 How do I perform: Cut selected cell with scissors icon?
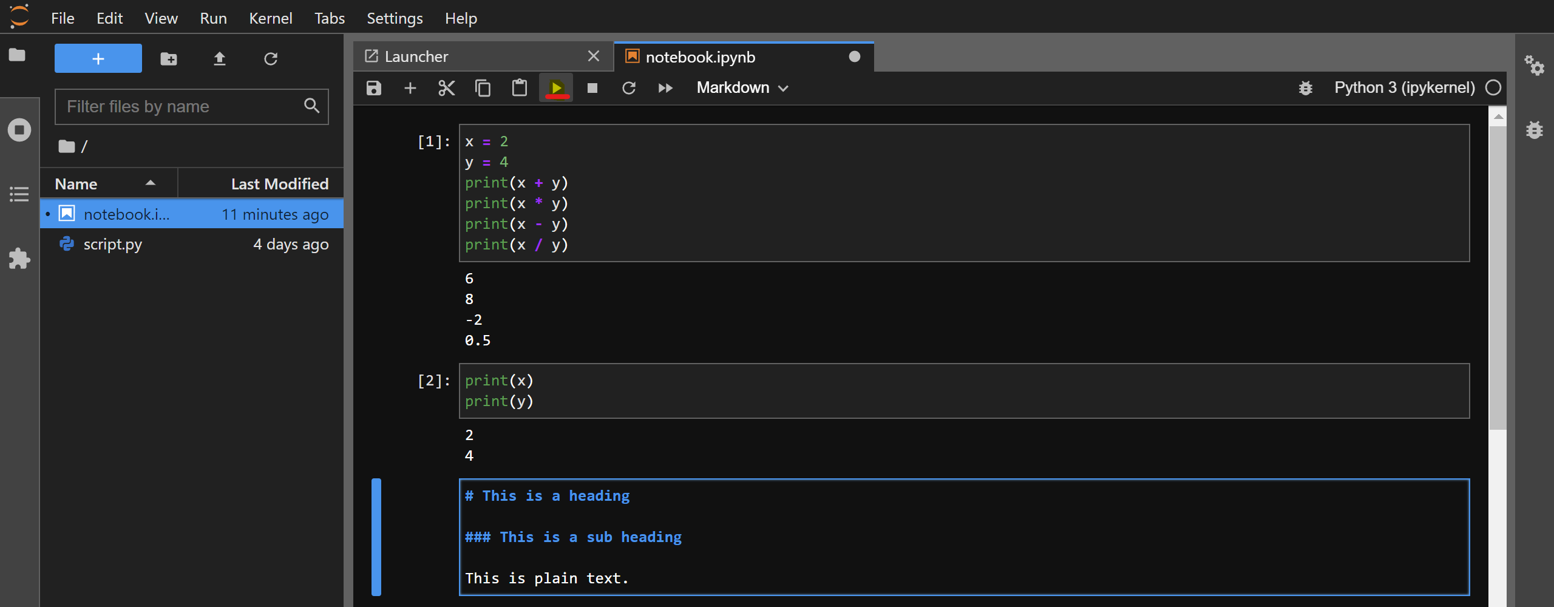(x=447, y=88)
